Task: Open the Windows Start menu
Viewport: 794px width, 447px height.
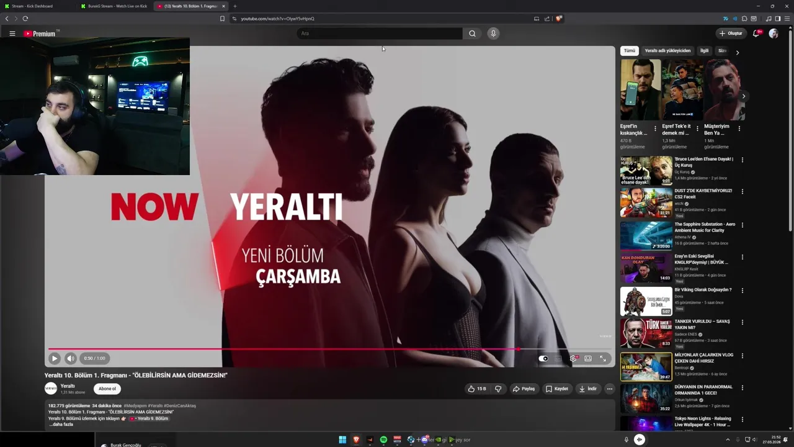Action: pos(342,440)
